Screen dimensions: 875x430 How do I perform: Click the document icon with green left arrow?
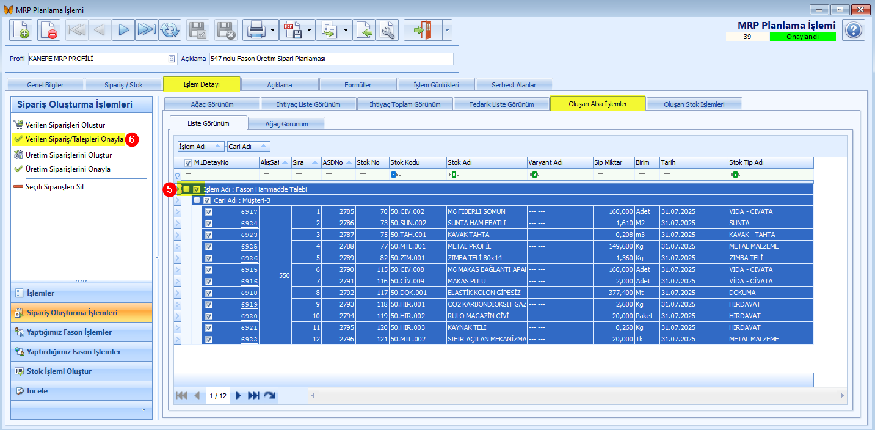coord(365,30)
